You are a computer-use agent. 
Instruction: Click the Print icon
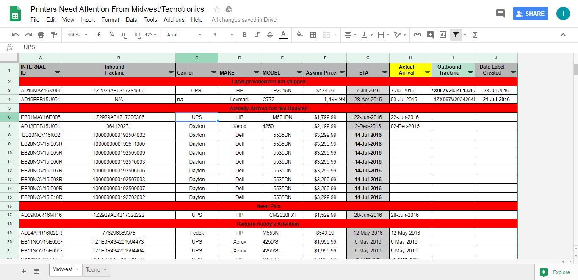(x=41, y=35)
